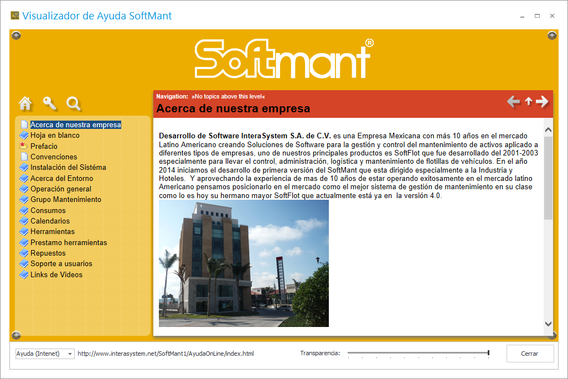568x379 pixels.
Task: Click the star icon beside Prefacio
Action: click(x=23, y=146)
